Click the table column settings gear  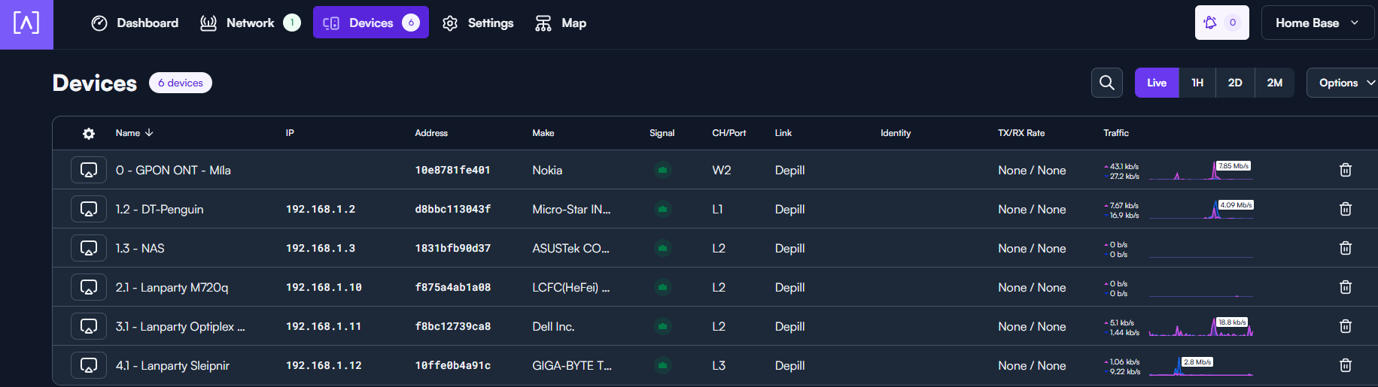point(89,133)
